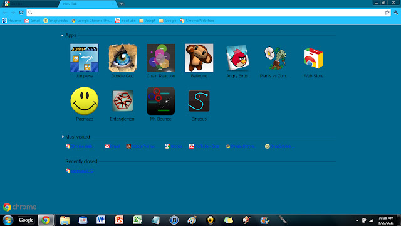The width and height of the screenshot is (401, 226).
Task: Open the Google most visited link
Action: [x=174, y=146]
